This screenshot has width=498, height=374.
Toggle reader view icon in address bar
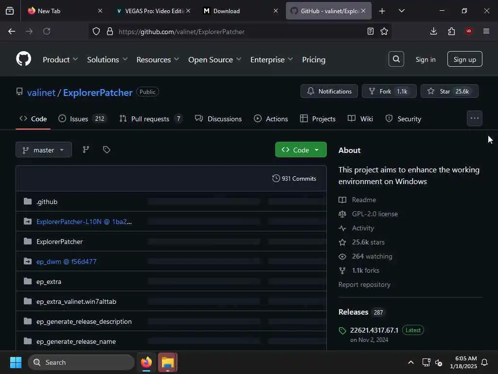coord(370,31)
